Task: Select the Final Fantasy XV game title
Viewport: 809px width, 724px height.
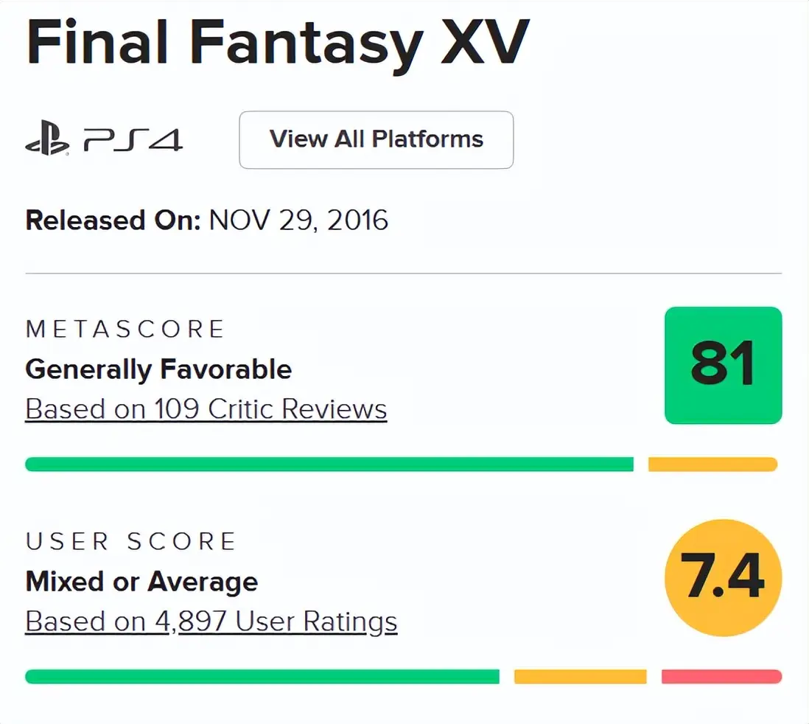Action: [x=277, y=44]
